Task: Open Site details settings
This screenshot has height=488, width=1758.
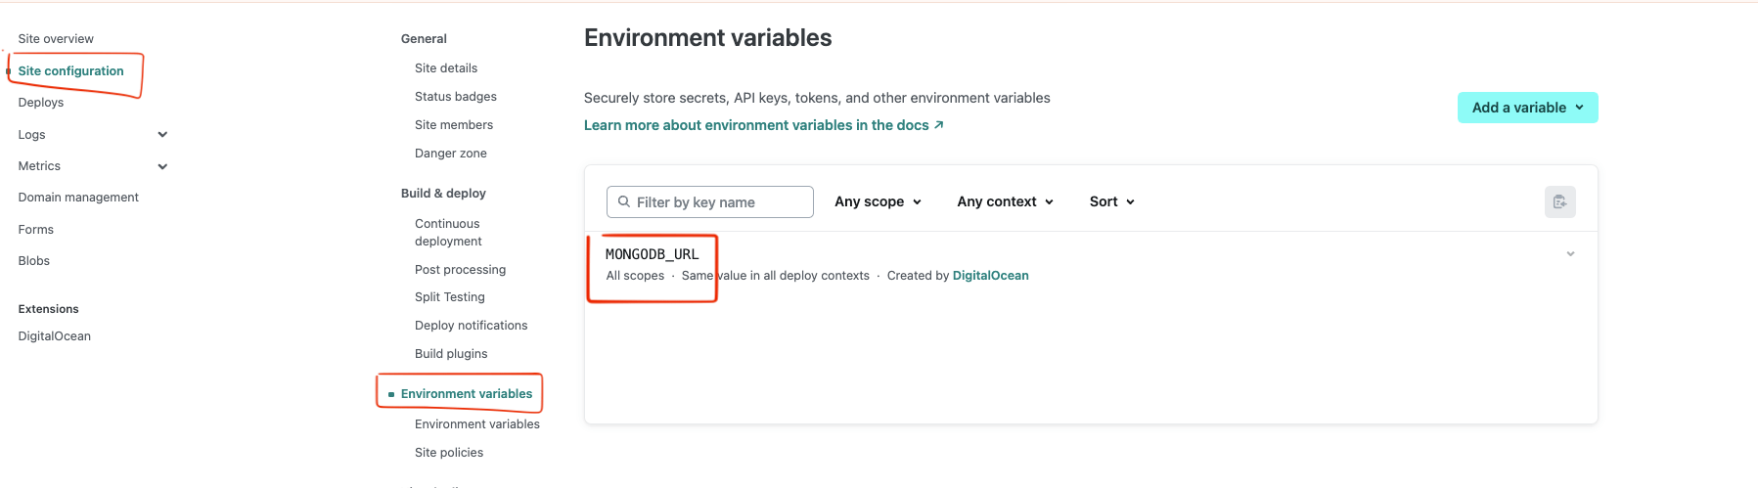Action: (x=446, y=68)
